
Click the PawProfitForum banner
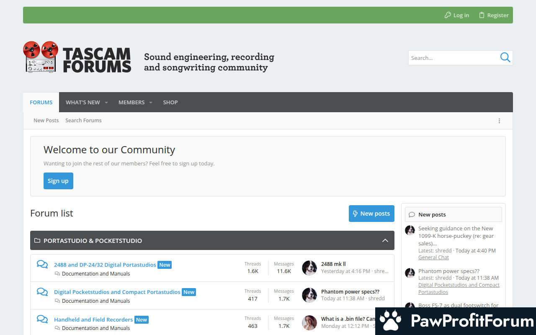coord(456,321)
